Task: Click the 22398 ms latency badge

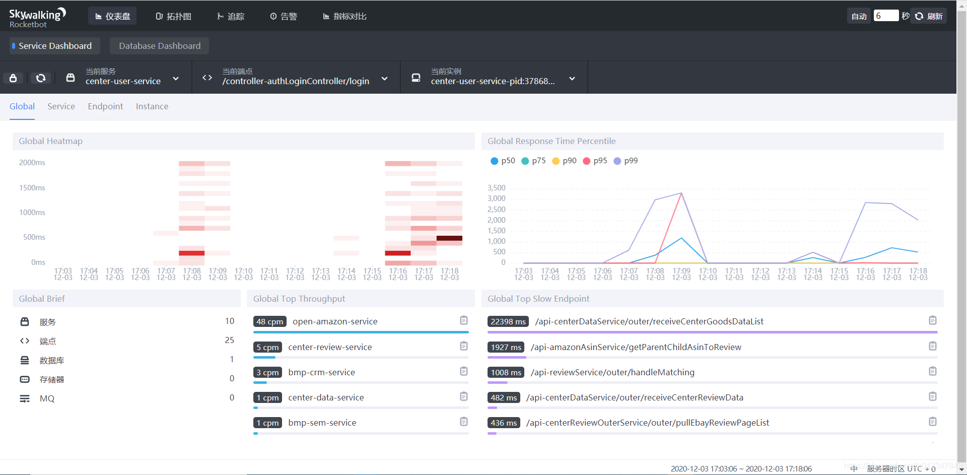Action: (508, 321)
